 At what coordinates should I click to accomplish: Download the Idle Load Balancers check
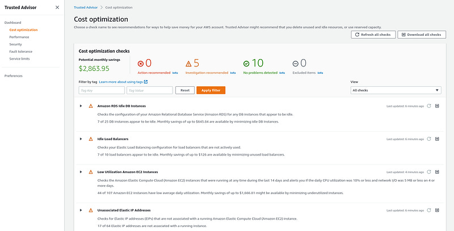tap(437, 139)
